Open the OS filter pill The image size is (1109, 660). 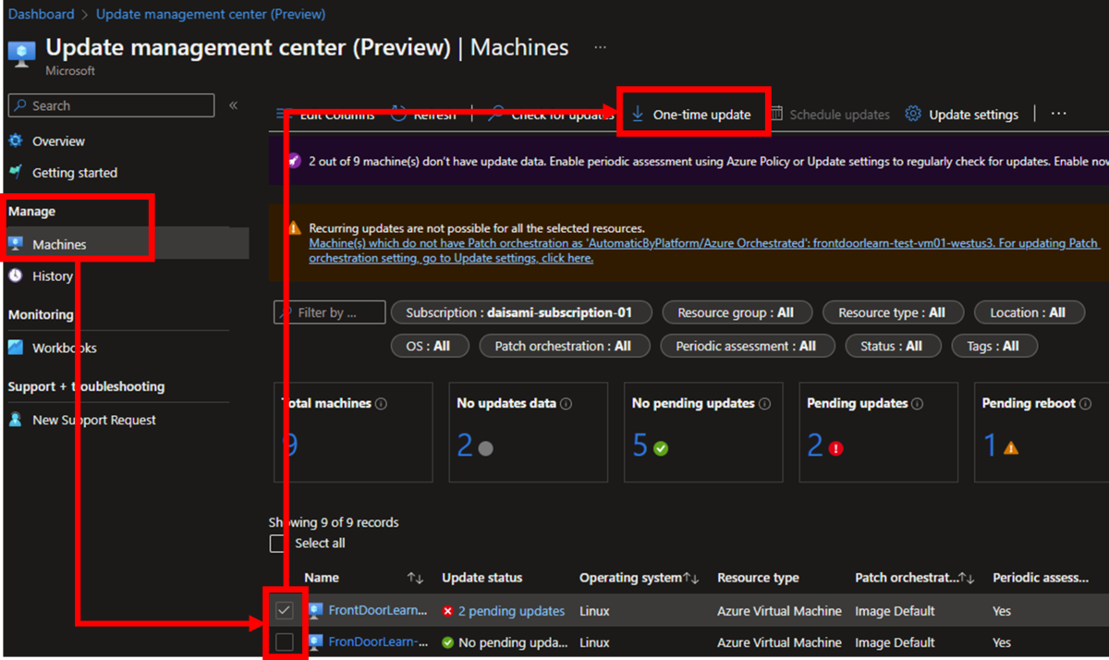pos(429,347)
